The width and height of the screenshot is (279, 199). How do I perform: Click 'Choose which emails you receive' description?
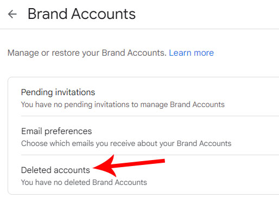click(x=126, y=143)
